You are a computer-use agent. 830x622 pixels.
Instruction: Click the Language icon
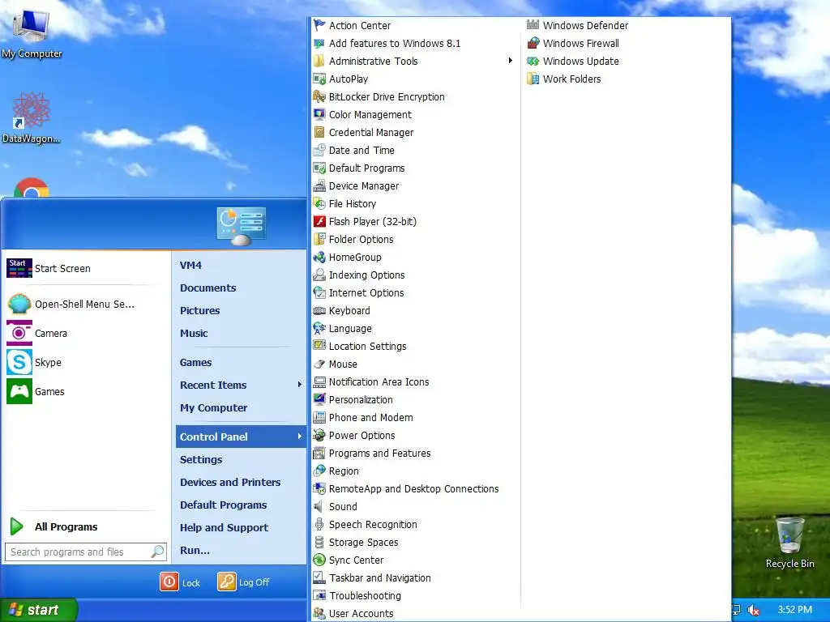319,329
